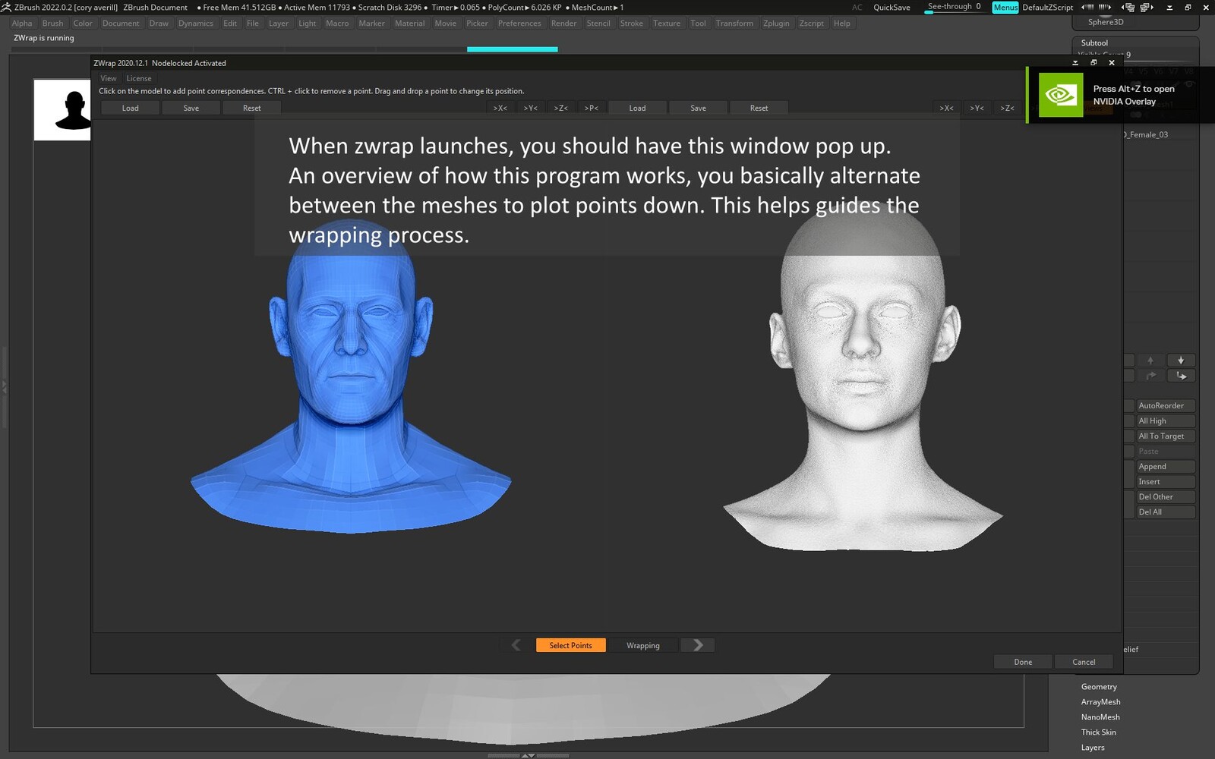The width and height of the screenshot is (1215, 759).
Task: Click the ZBrush logo icon in title bar
Action: (6, 7)
